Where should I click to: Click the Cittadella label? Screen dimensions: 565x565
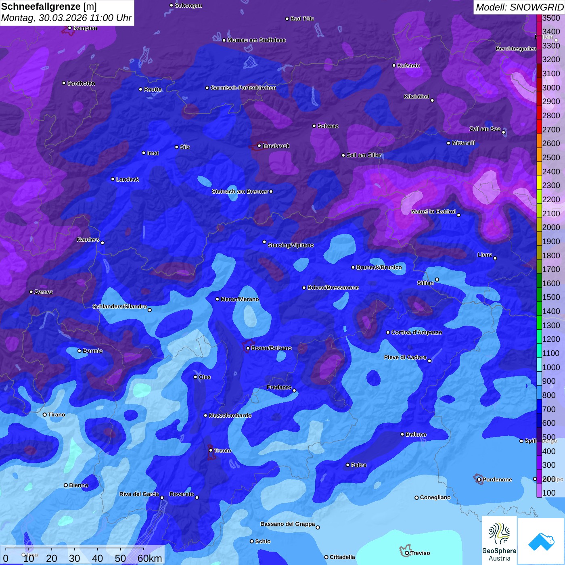pyautogui.click(x=342, y=557)
